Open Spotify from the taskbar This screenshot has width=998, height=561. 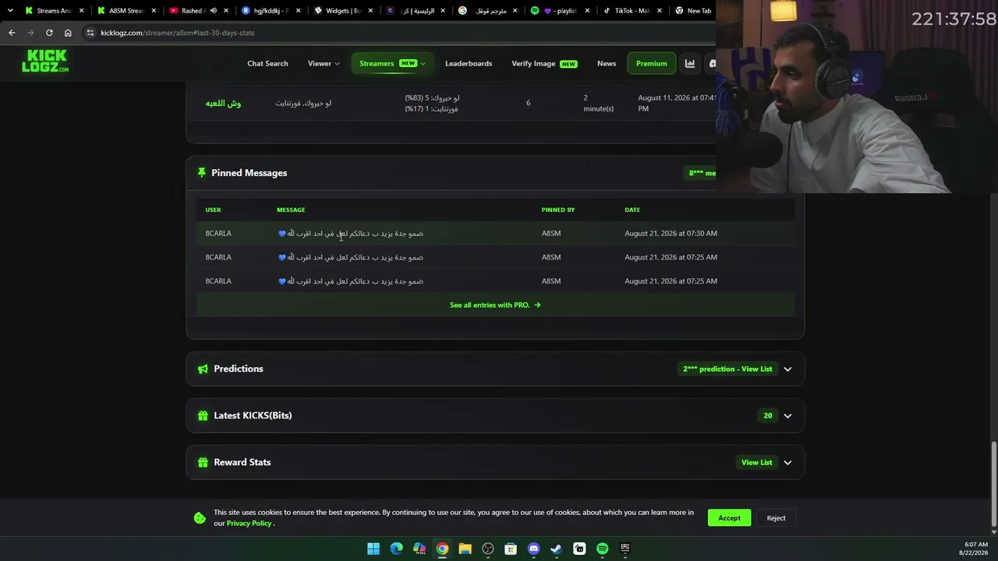click(602, 549)
